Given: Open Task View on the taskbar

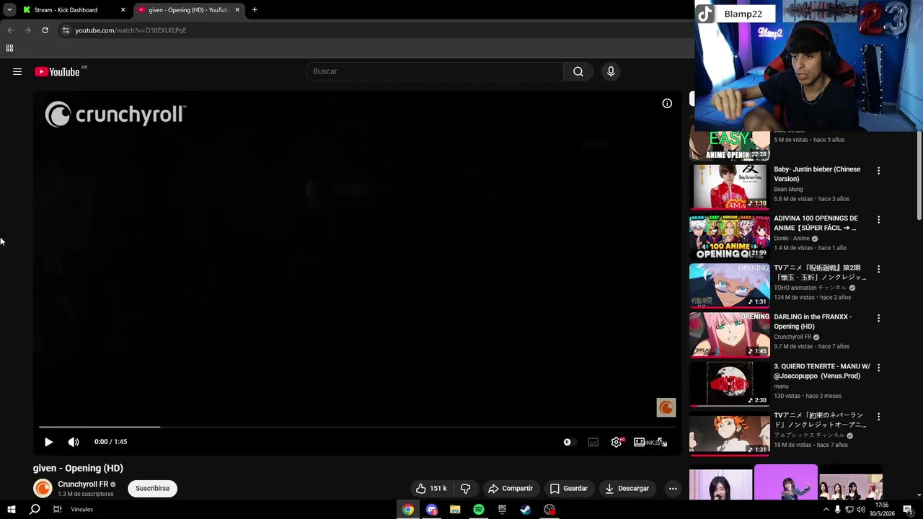Looking at the screenshot, I should [x=57, y=510].
